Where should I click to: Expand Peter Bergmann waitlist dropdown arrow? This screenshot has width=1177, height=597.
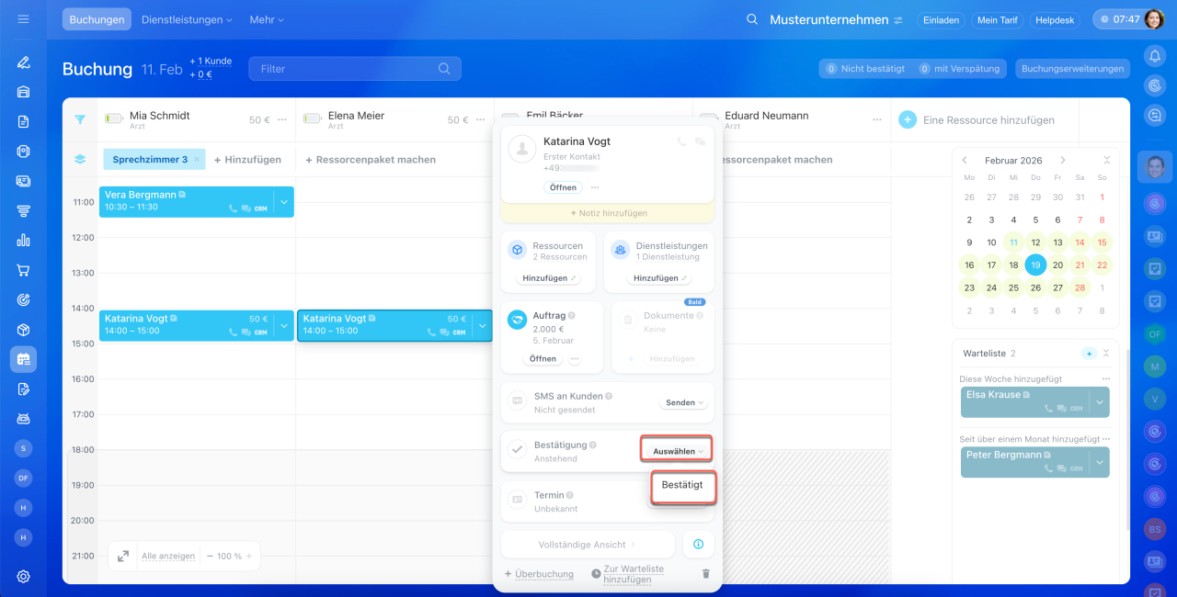1100,462
